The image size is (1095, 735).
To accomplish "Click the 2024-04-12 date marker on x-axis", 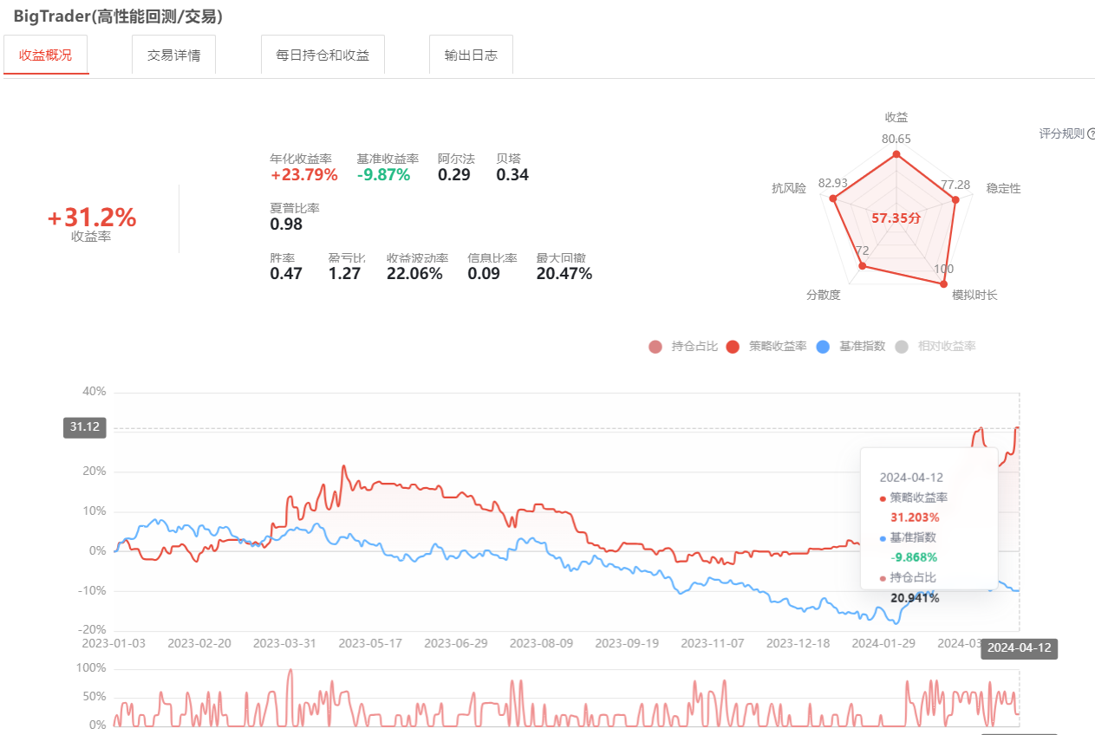I will click(x=1019, y=648).
